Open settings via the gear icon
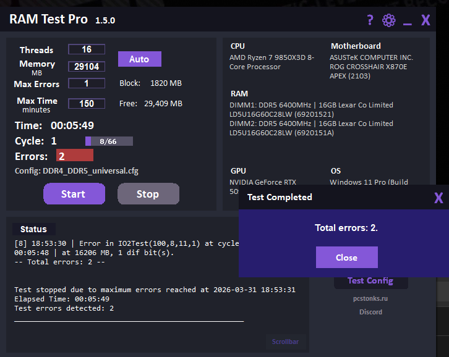The width and height of the screenshot is (449, 357). pyautogui.click(x=389, y=20)
